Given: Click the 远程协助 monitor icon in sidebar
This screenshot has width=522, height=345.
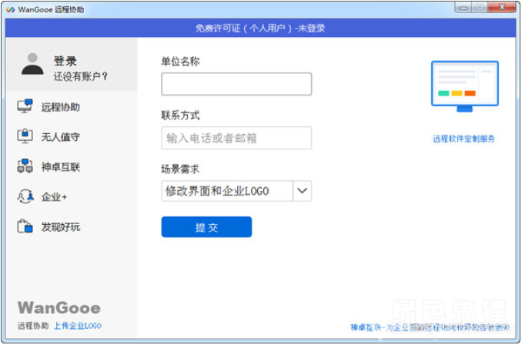Looking at the screenshot, I should click(25, 106).
